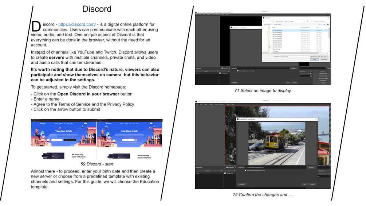366x206 pixels.
Task: Click Defaults button in figure 72 properties
Action: click(241, 184)
